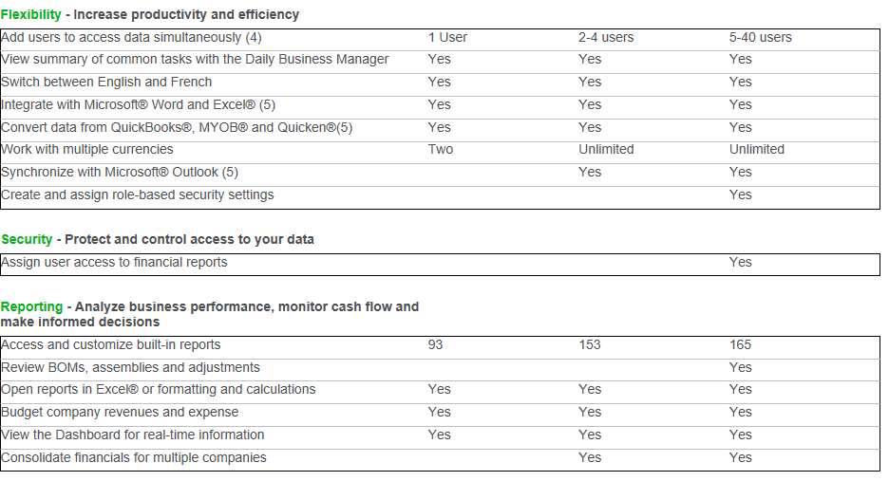
Task: Select the '1 User' column label
Action: (447, 37)
